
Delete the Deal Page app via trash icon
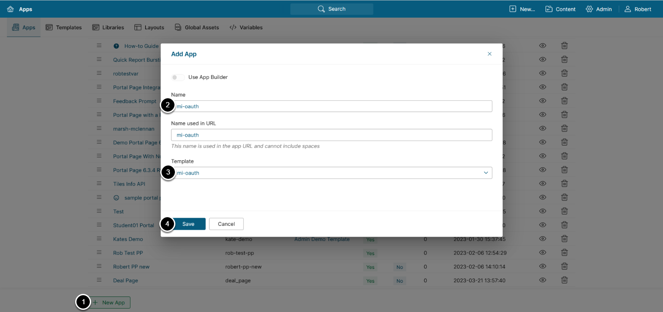(564, 280)
